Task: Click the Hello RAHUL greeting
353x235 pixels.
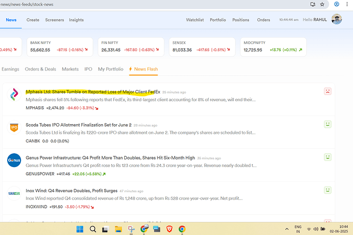Action: pyautogui.click(x=315, y=19)
